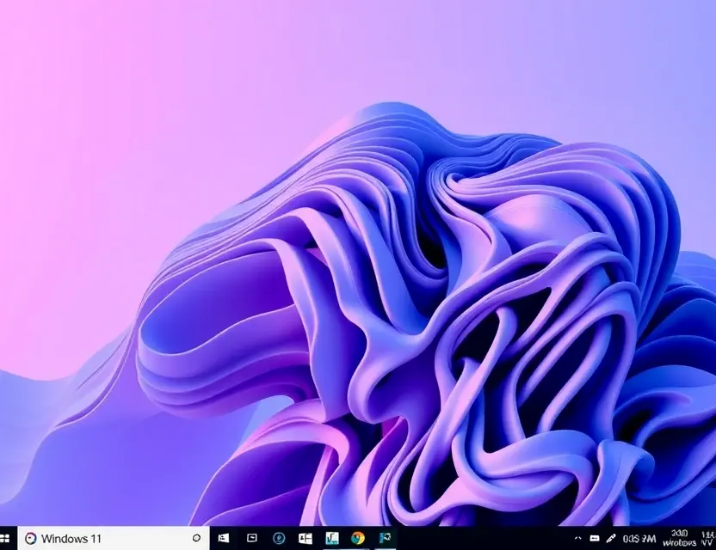Open the dark teal app after Chrome
The width and height of the screenshot is (716, 550).
coord(385,538)
